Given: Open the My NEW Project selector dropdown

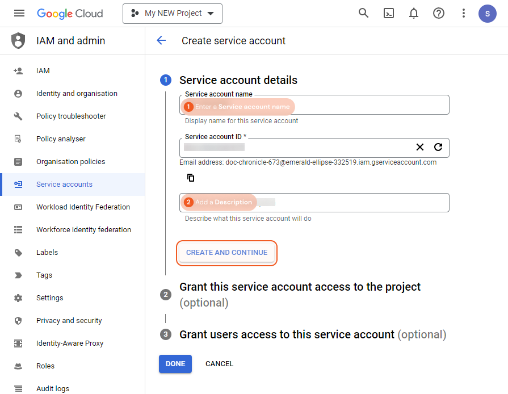Looking at the screenshot, I should (x=173, y=13).
